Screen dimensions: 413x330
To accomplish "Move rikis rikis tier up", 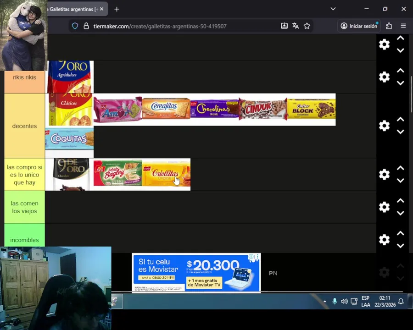I will tap(400, 71).
